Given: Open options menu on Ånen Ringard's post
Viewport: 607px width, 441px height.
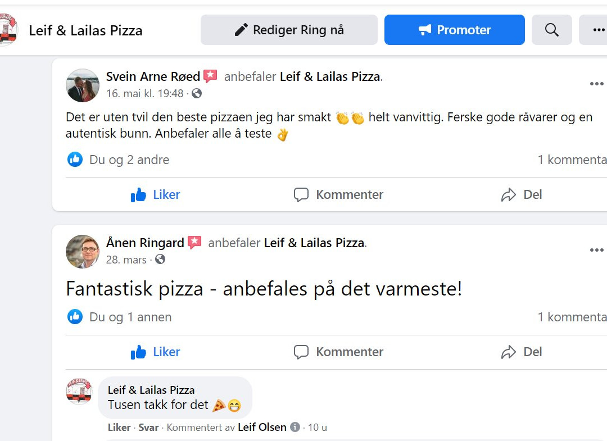Looking at the screenshot, I should (x=596, y=251).
